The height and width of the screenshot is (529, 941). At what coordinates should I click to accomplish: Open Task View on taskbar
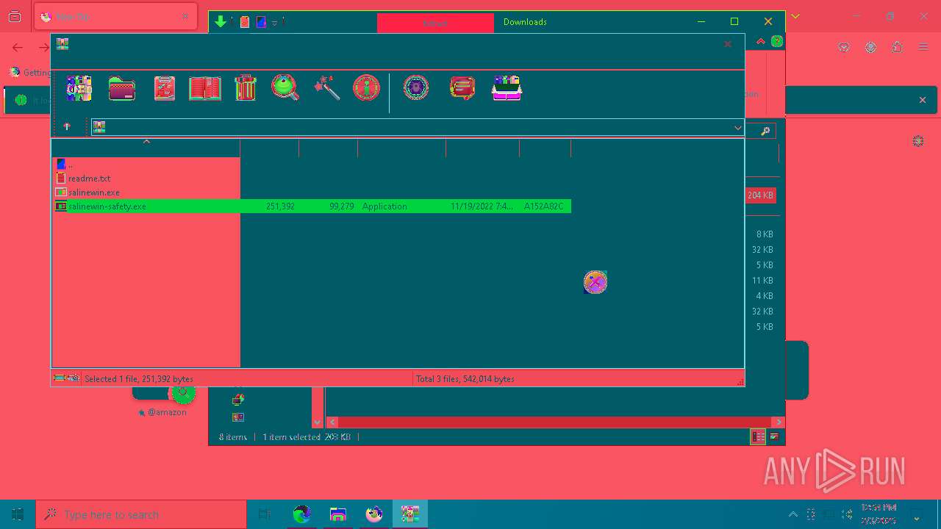click(x=265, y=514)
